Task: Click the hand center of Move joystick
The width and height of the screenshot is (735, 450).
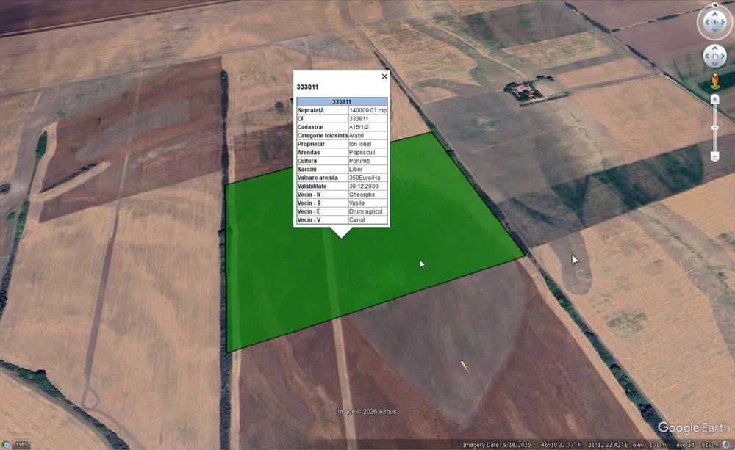Action: pos(715,57)
